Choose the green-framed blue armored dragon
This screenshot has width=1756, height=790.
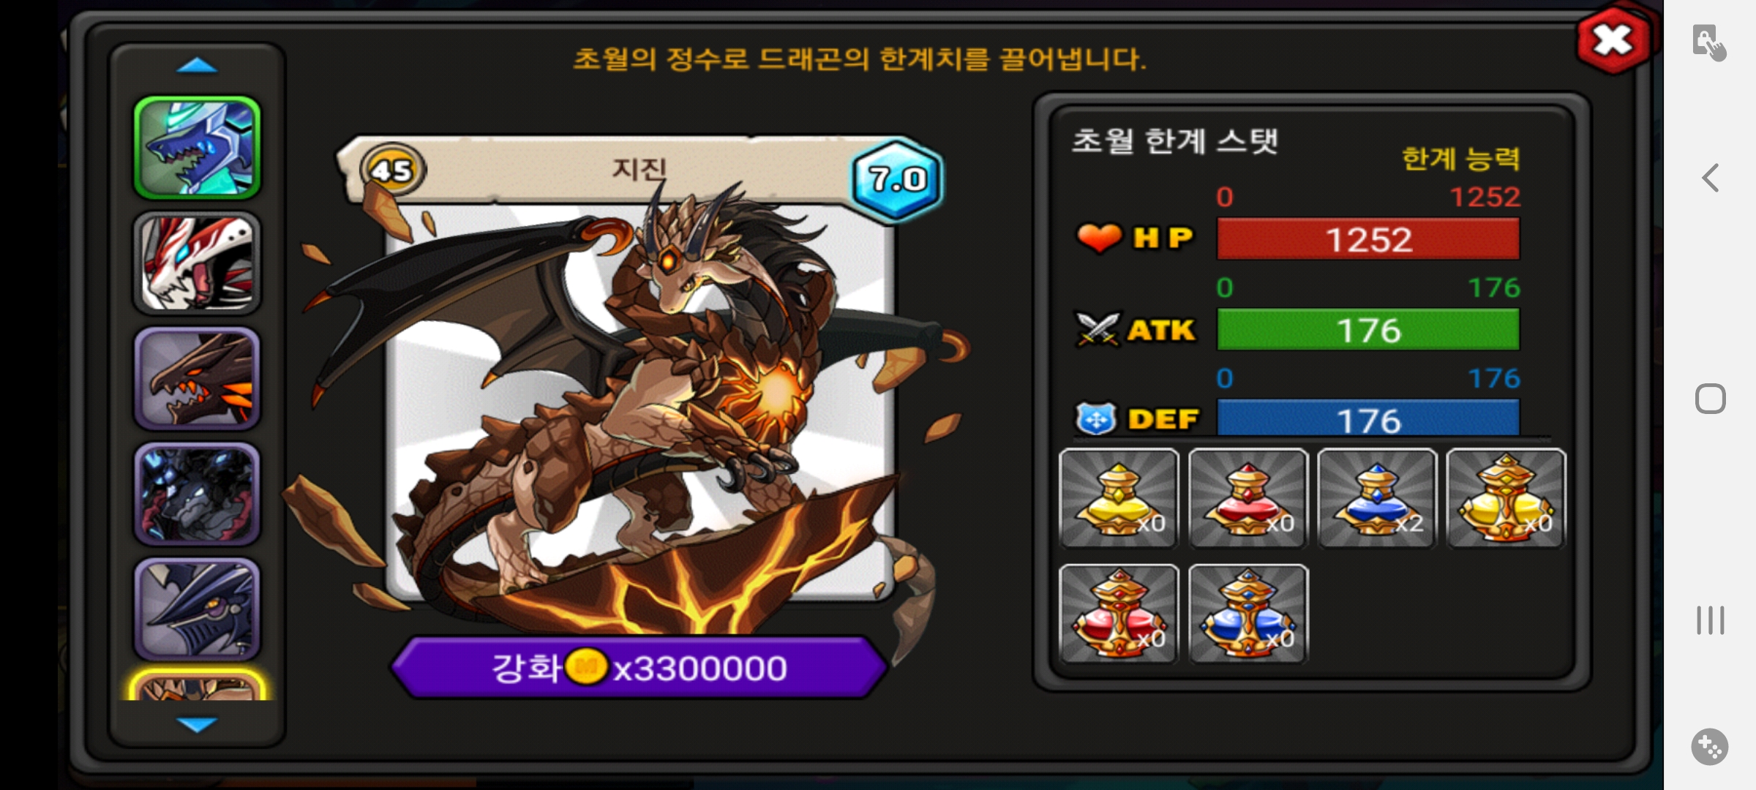(197, 148)
